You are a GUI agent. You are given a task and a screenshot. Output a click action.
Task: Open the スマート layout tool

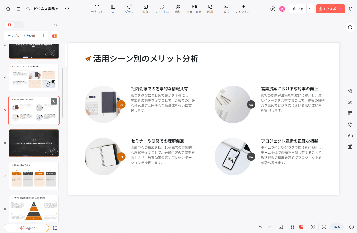pos(161,9)
